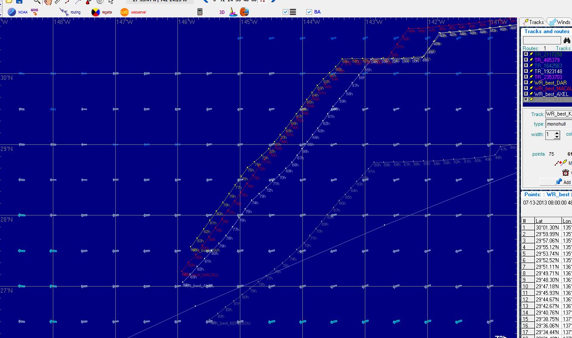This screenshot has width=572, height=338.
Task: Switch to 3D view
Action: [x=222, y=12]
